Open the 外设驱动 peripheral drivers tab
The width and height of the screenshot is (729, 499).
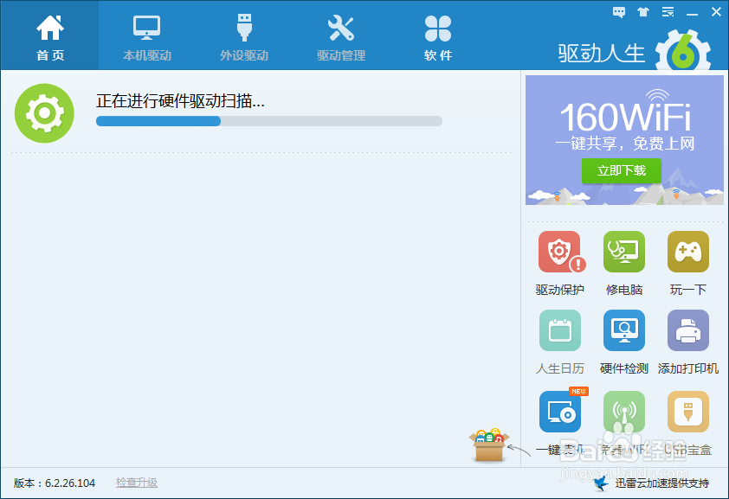pyautogui.click(x=242, y=35)
